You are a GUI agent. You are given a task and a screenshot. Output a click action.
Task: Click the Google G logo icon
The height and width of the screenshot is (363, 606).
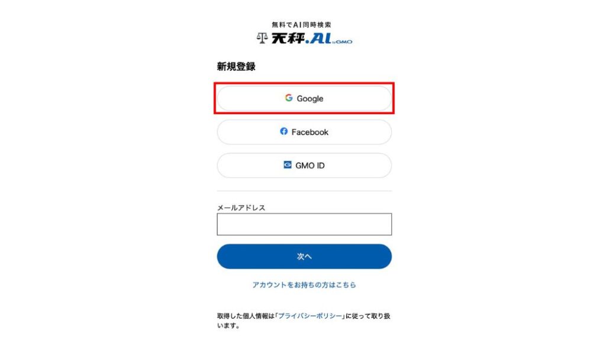point(289,98)
